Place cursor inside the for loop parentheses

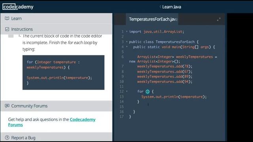click(147, 92)
